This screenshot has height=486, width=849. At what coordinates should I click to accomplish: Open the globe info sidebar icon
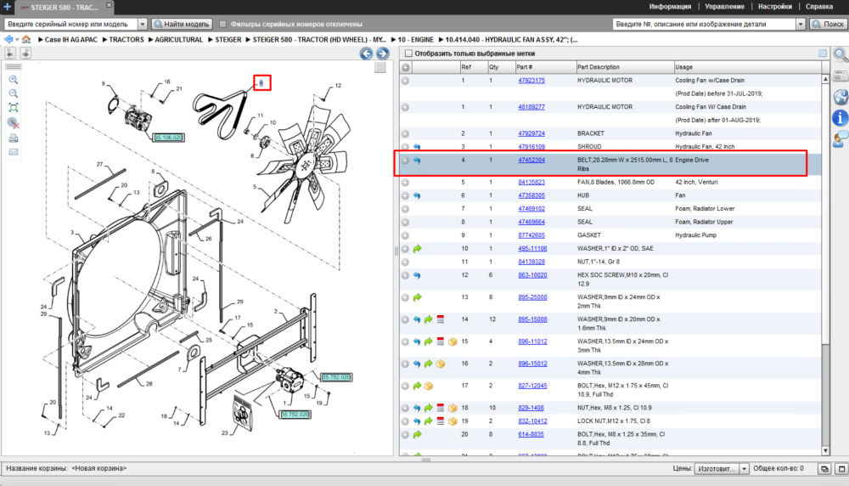[841, 97]
